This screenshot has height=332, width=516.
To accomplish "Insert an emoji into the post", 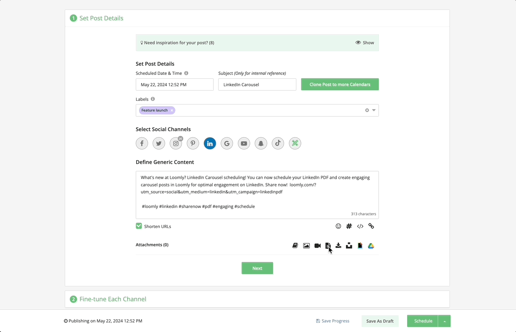I will pyautogui.click(x=338, y=226).
